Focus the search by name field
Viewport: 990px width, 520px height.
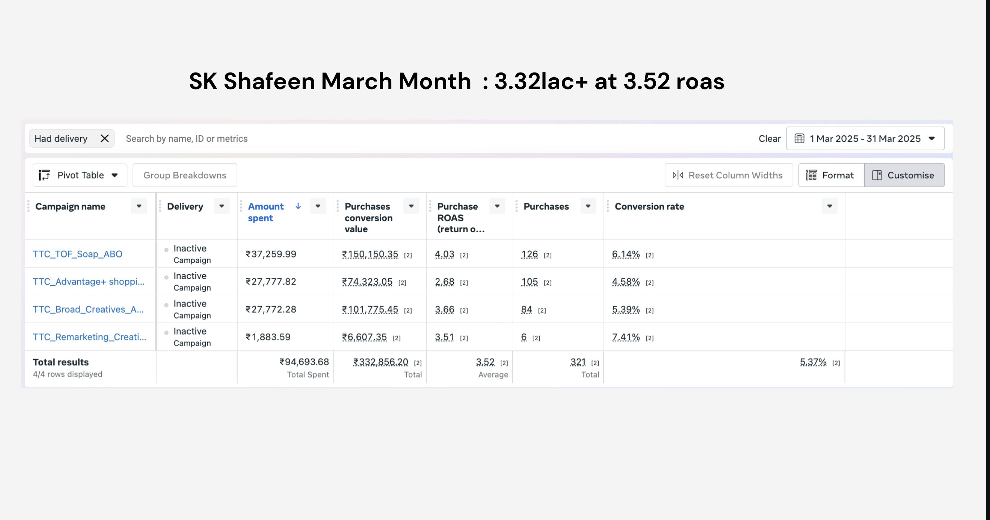434,138
